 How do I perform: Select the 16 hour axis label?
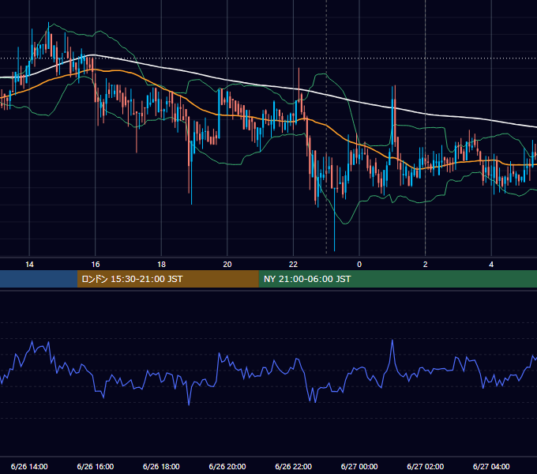[x=96, y=265]
